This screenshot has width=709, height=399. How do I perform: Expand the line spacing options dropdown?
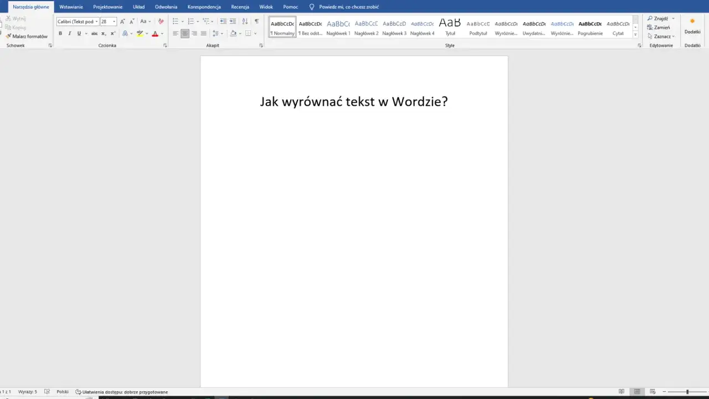pyautogui.click(x=221, y=33)
